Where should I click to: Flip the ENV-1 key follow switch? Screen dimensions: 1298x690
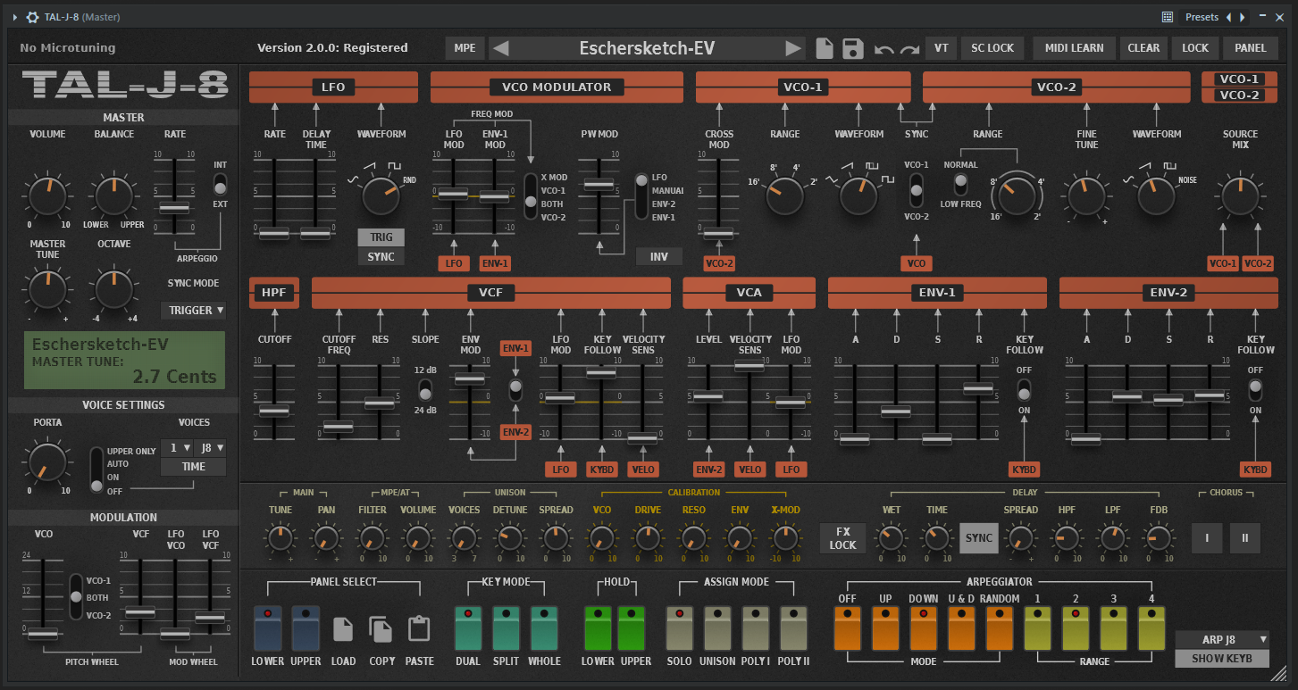[x=1024, y=390]
